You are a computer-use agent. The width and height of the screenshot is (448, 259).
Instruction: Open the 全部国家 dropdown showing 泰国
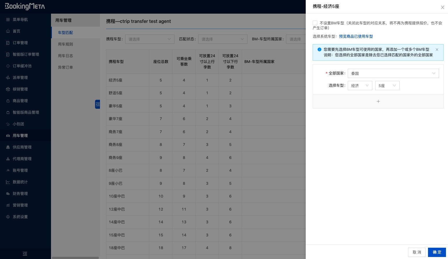(x=393, y=73)
